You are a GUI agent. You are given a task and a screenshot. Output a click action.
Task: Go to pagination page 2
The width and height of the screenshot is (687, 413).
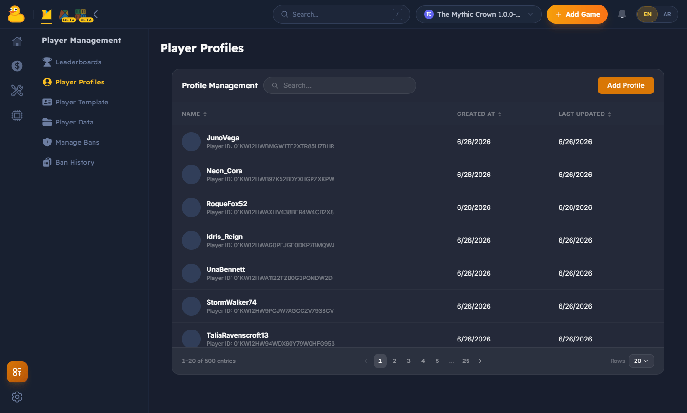coord(395,361)
